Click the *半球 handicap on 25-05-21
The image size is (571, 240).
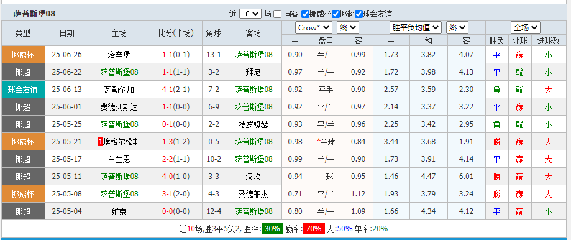[326, 142]
